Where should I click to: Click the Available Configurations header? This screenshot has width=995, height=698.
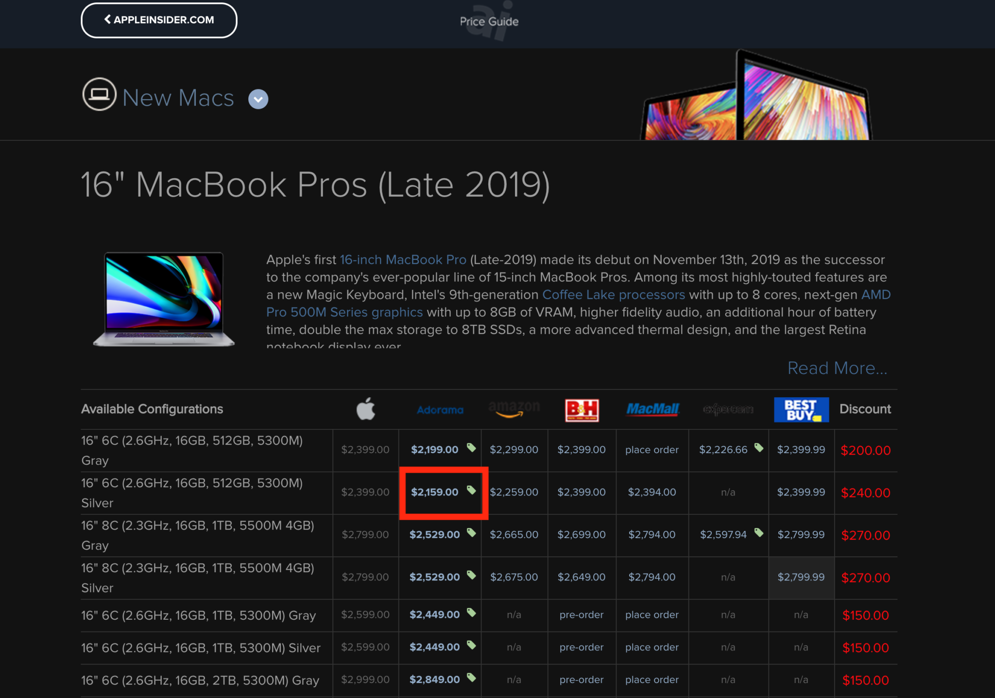pyautogui.click(x=152, y=409)
